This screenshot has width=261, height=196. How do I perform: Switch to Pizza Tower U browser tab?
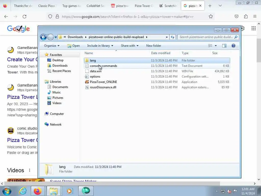[x=144, y=6]
